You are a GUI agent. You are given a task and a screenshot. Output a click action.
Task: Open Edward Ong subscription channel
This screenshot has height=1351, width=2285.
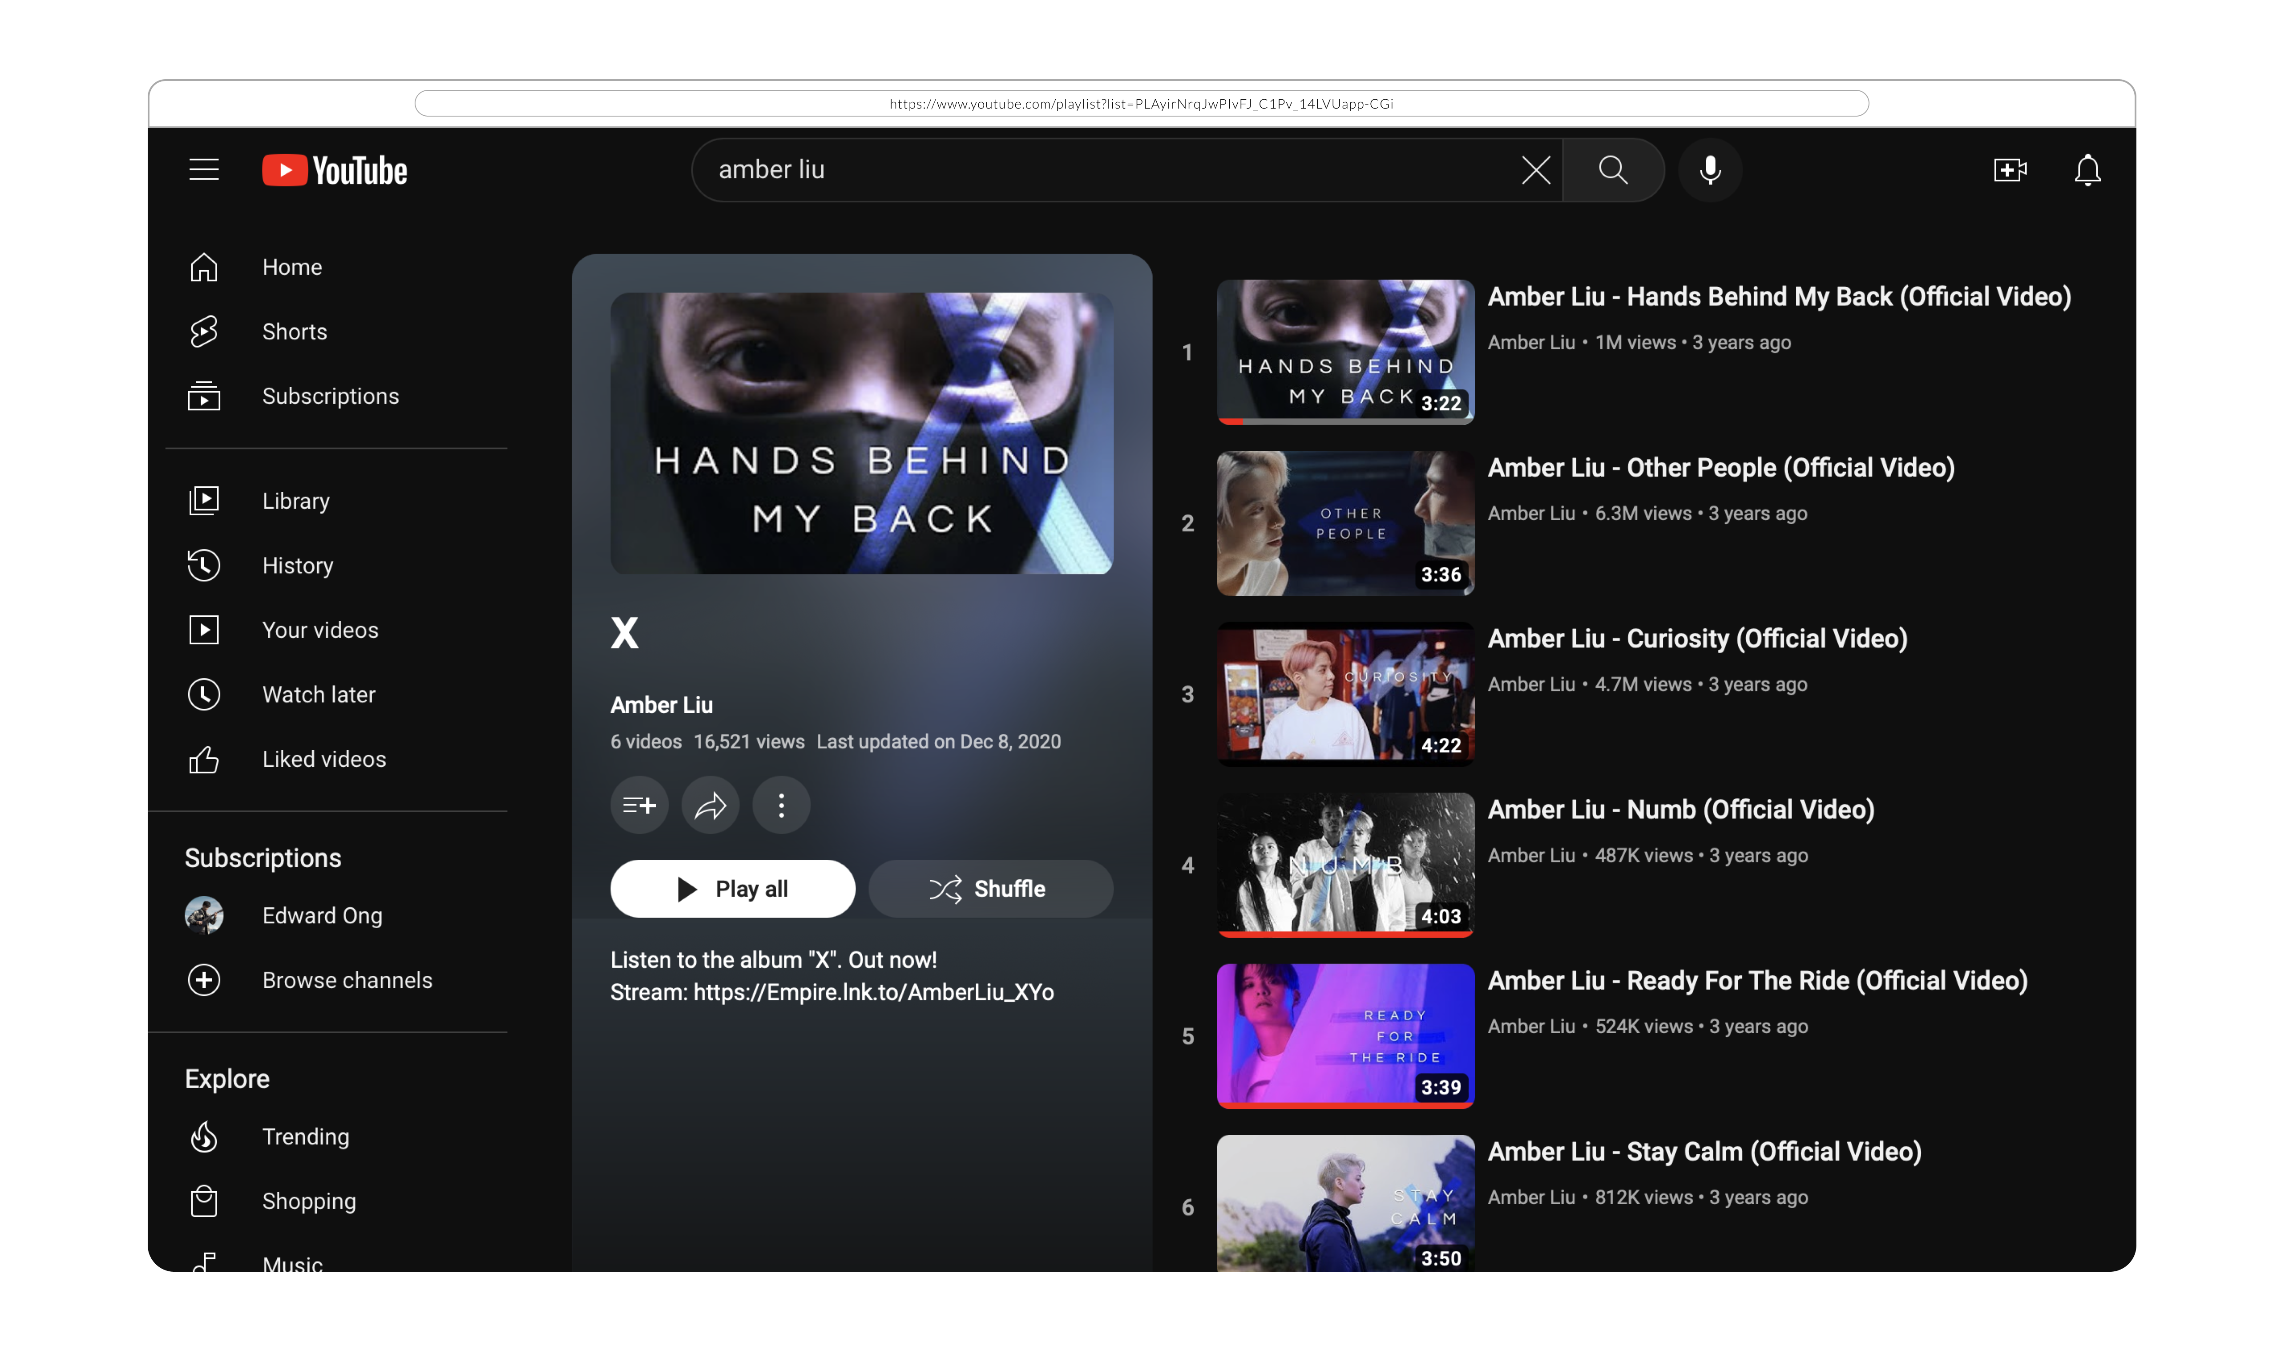pos(321,916)
